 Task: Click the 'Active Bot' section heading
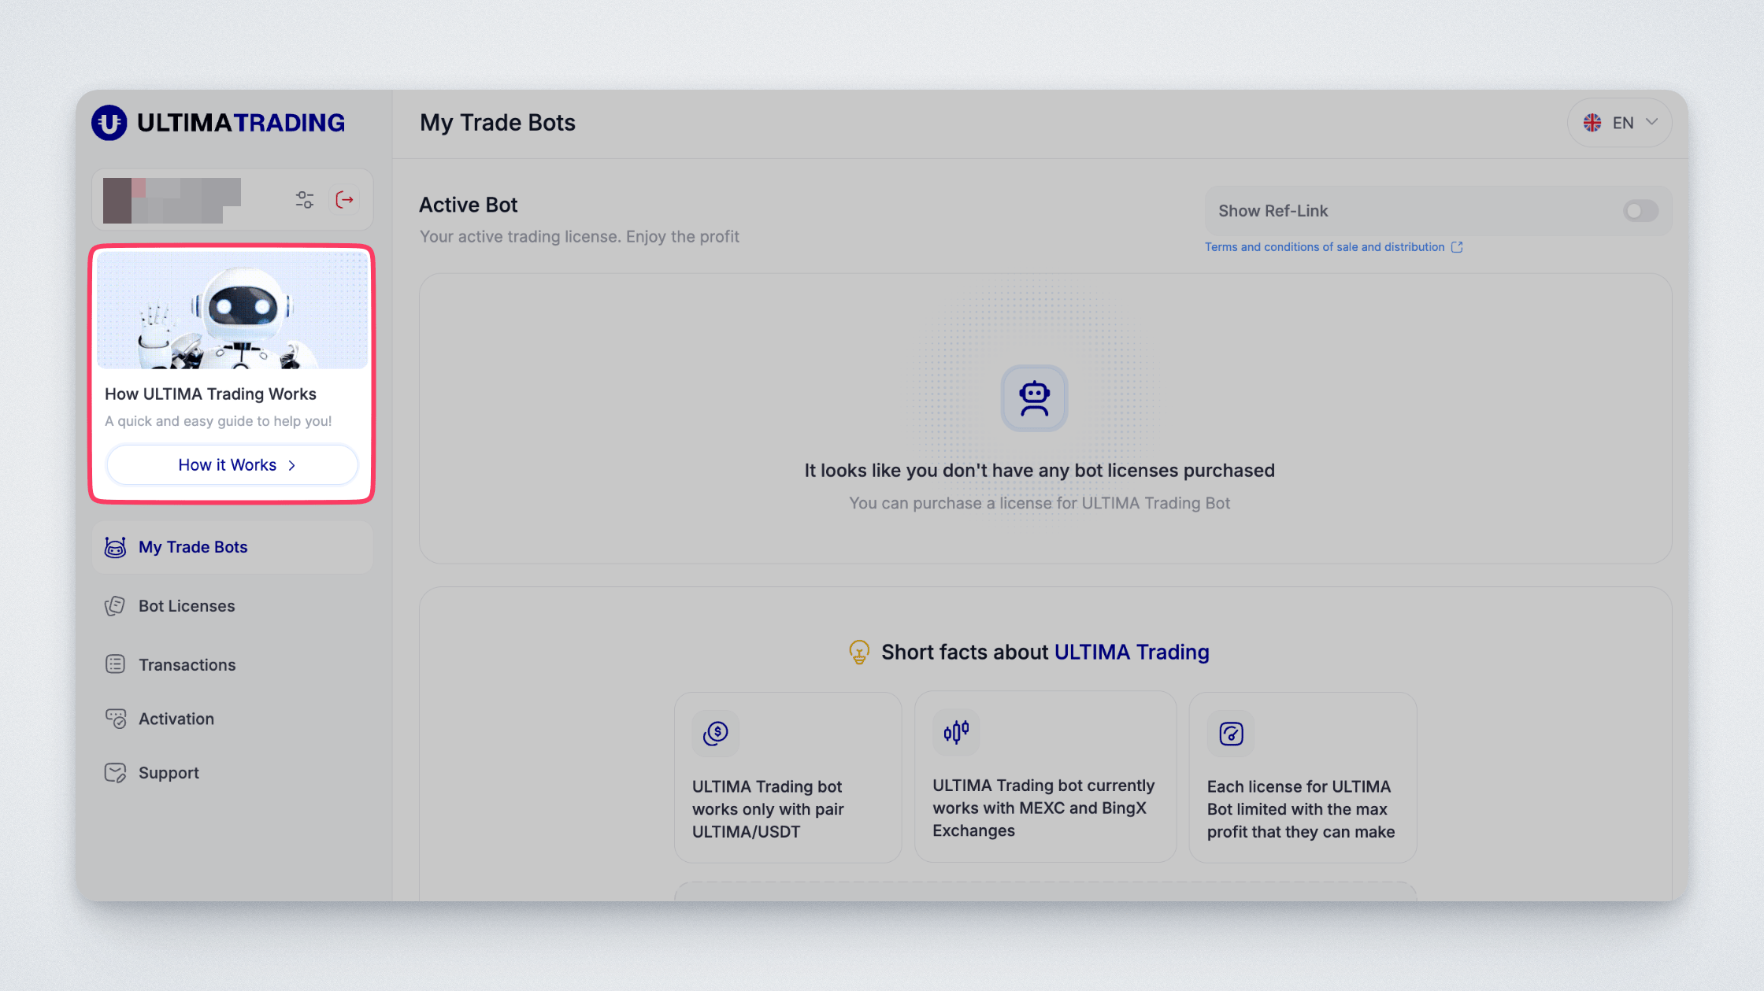469,205
